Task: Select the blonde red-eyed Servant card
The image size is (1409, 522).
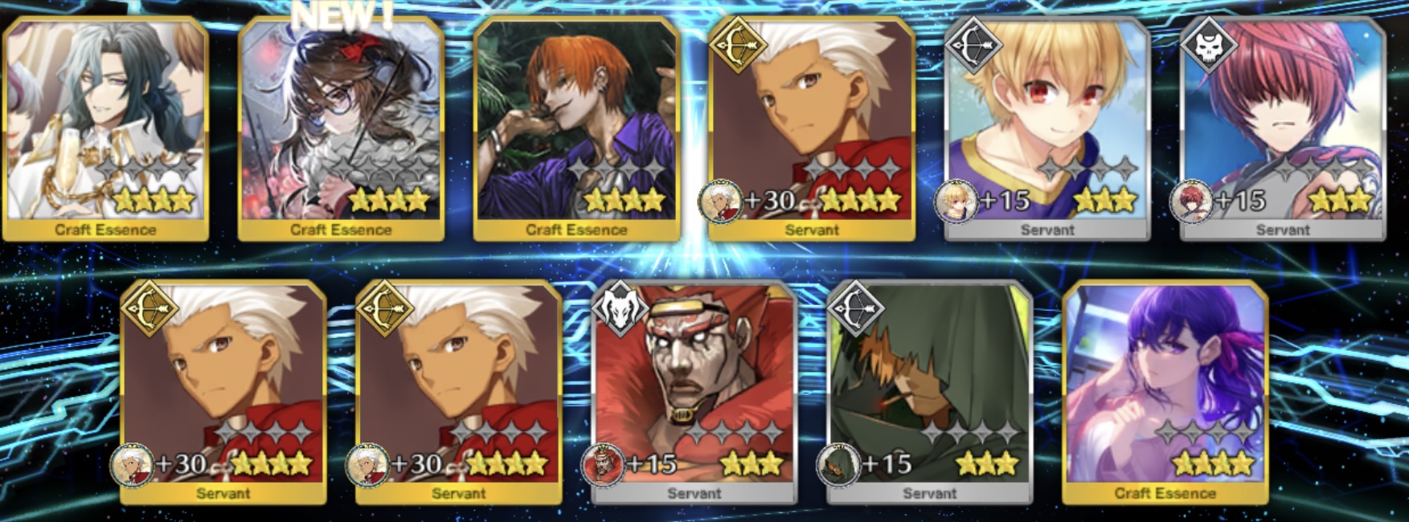Action: tap(1047, 128)
